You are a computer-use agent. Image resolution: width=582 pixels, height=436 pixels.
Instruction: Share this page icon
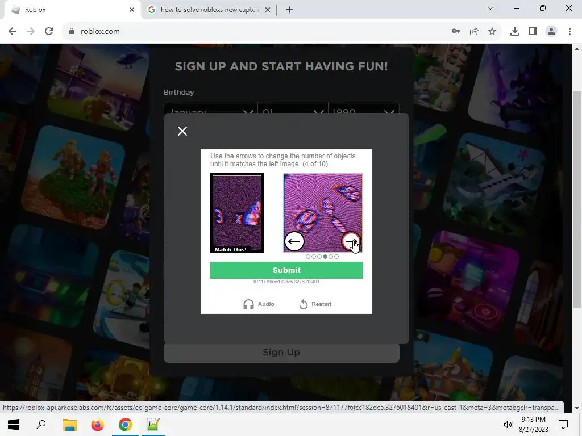click(x=474, y=32)
